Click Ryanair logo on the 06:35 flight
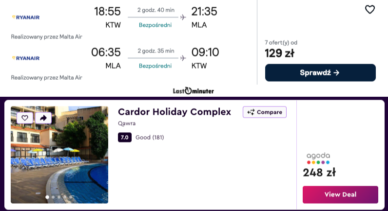Viewport: 388px width, 211px height. 25,58
